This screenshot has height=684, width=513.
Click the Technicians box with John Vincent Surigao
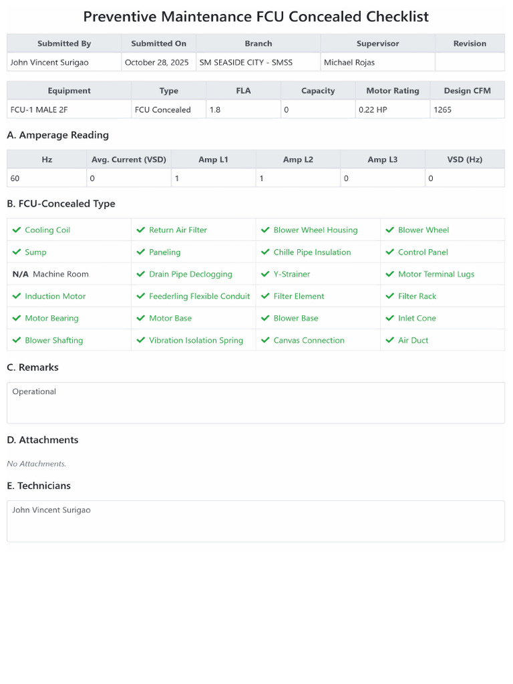pos(256,521)
